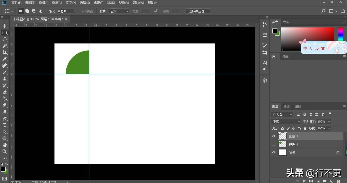Open the Color panel flyout menu

344,22
